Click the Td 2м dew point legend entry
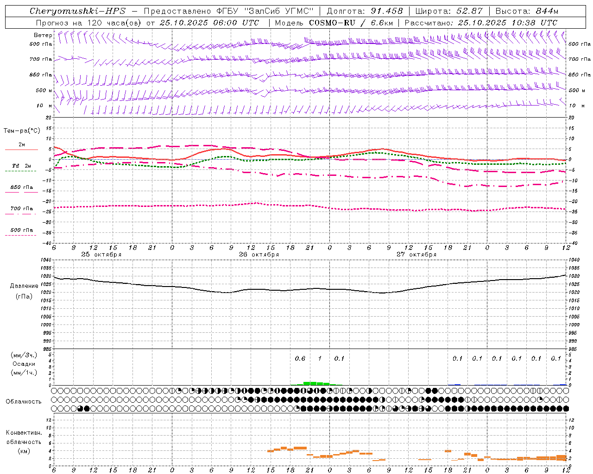The width and height of the screenshot is (593, 474). pos(22,166)
